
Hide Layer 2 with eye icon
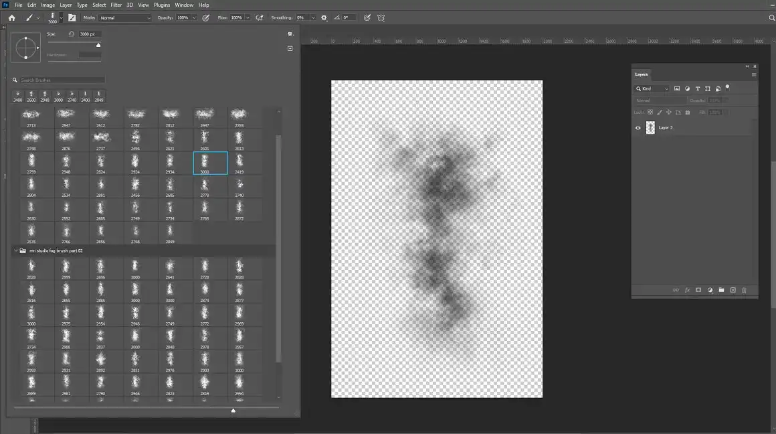(638, 128)
